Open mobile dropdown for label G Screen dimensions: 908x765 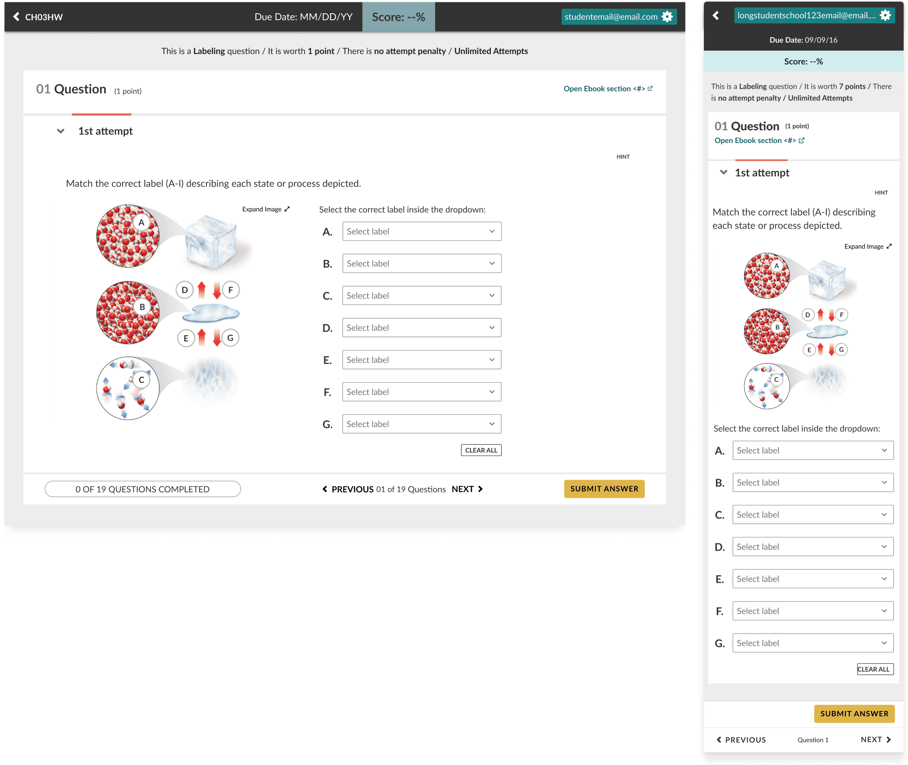812,643
